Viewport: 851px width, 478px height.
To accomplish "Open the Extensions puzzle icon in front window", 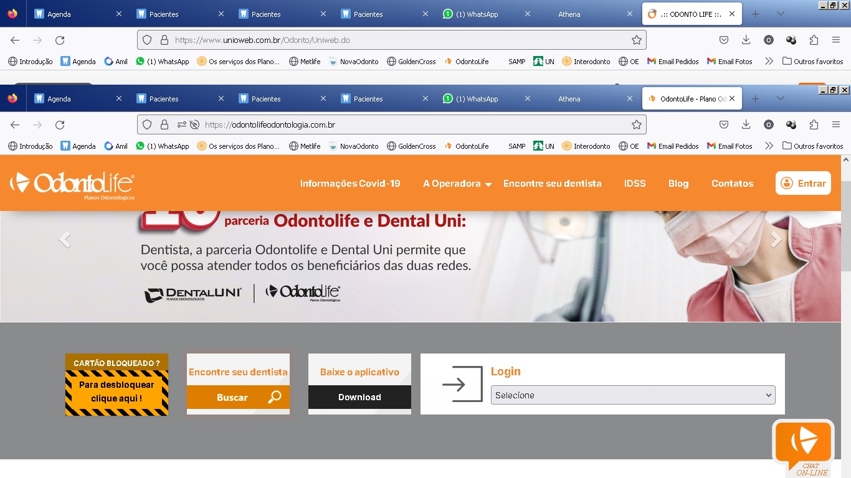I will tap(814, 124).
